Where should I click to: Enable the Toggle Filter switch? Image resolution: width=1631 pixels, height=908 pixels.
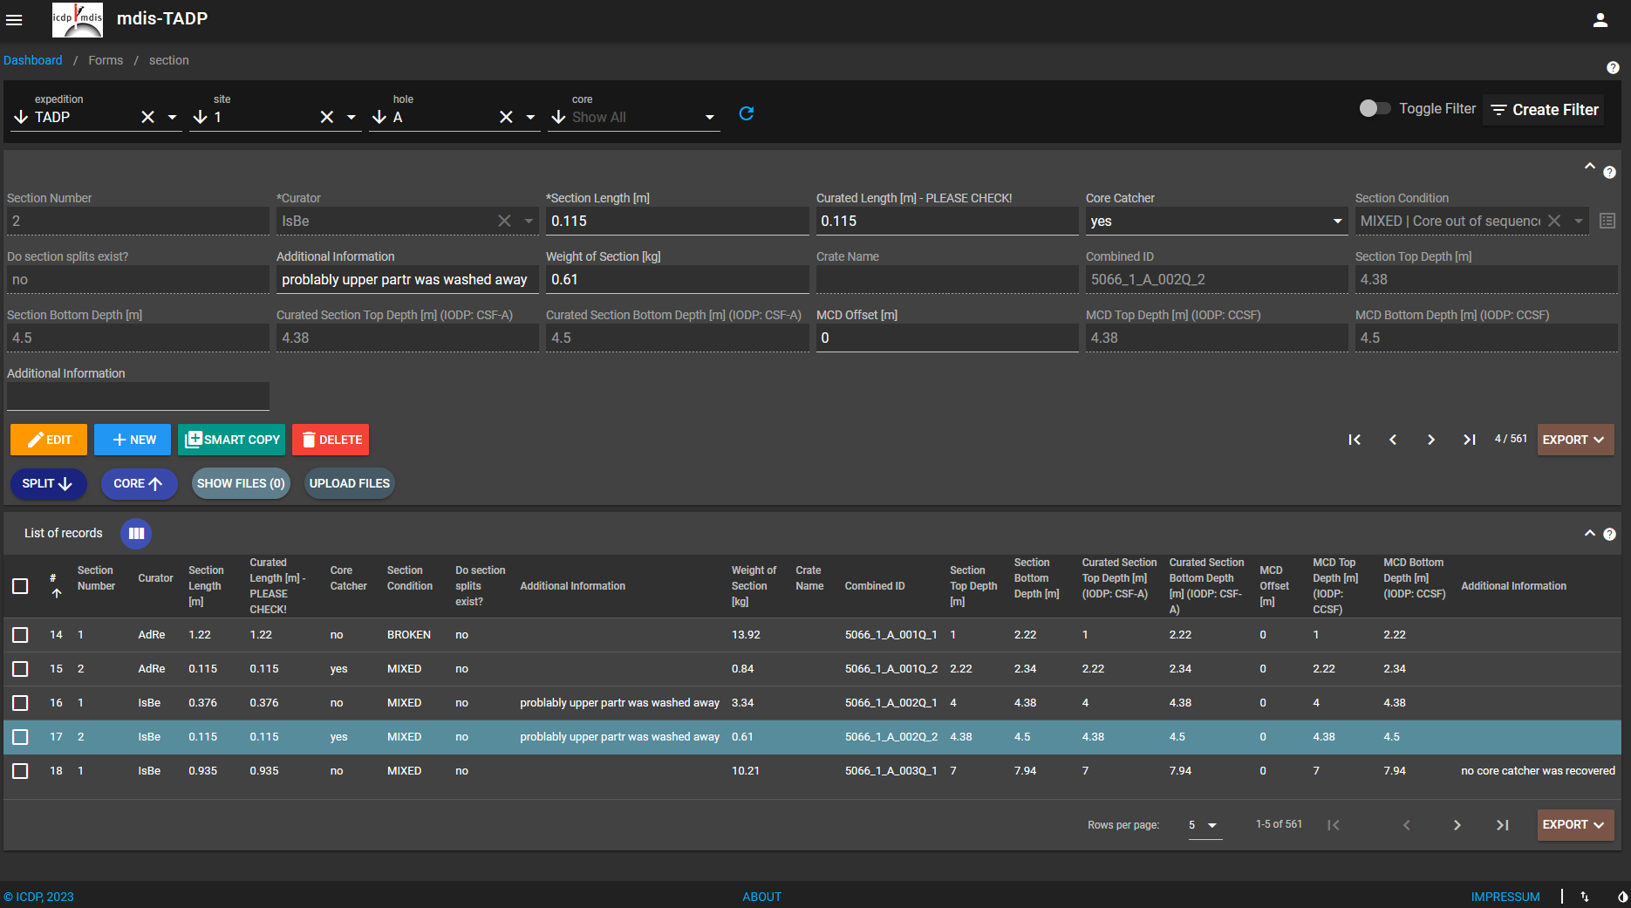1375,108
